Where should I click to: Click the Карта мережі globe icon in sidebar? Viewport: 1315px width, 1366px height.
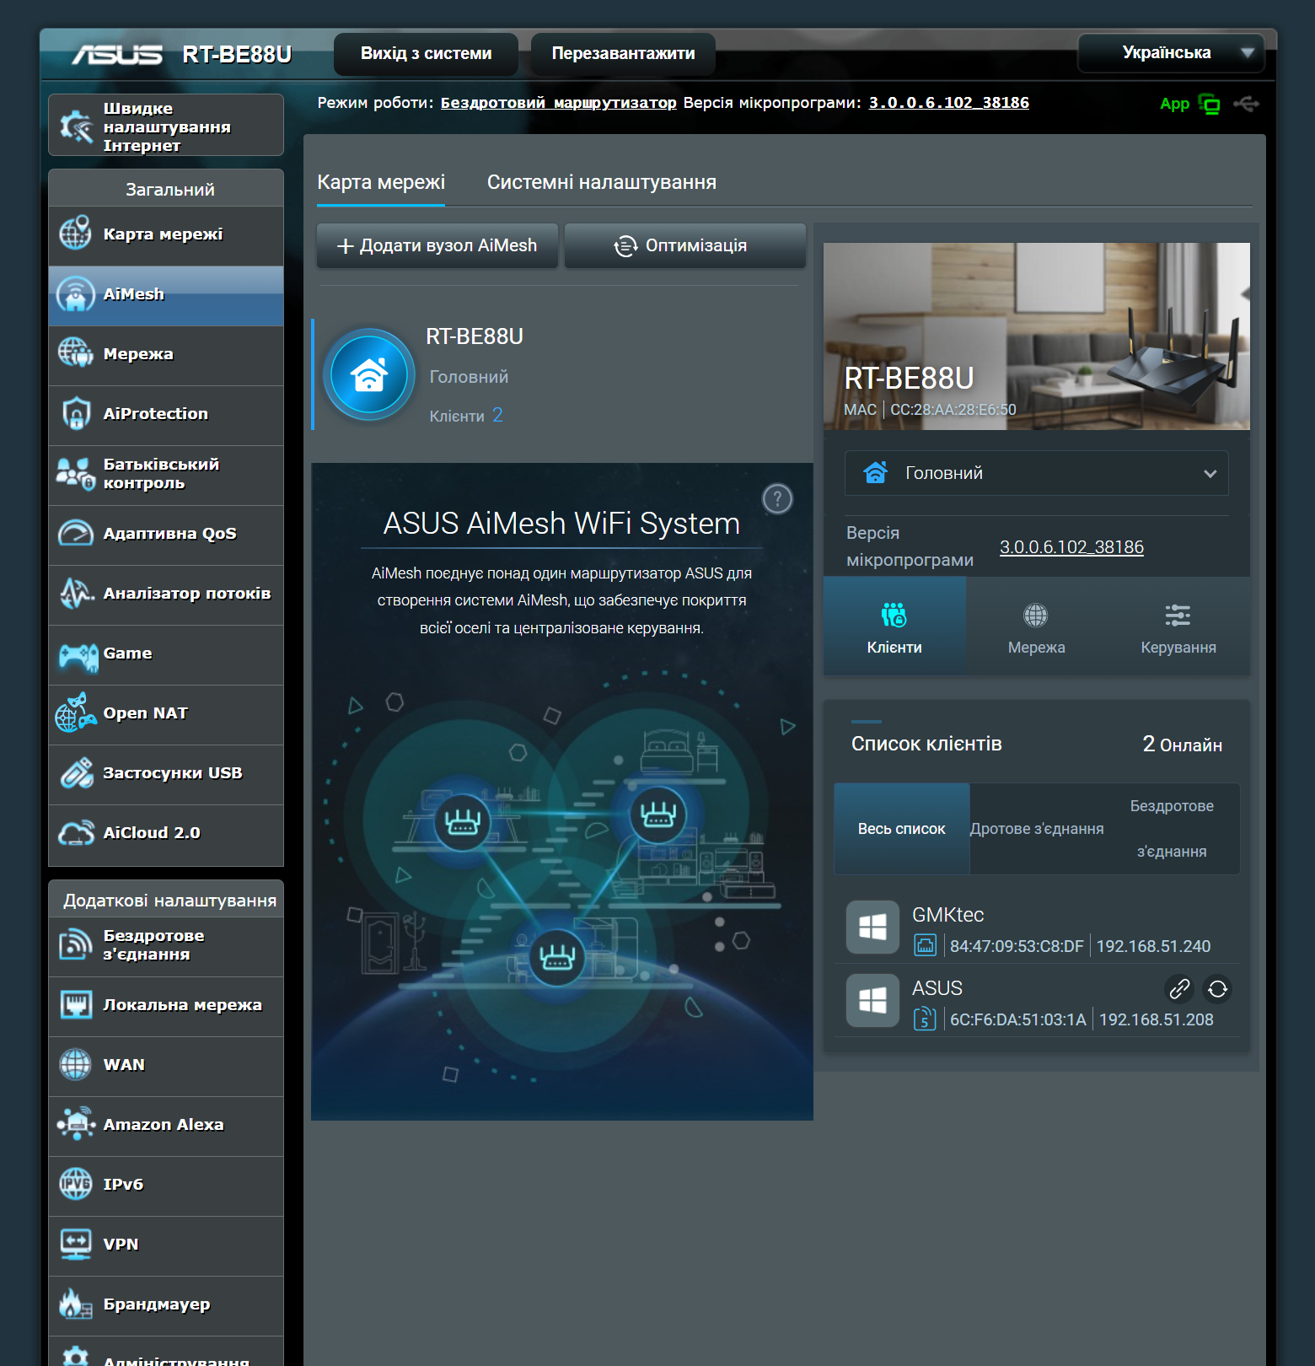coord(76,234)
